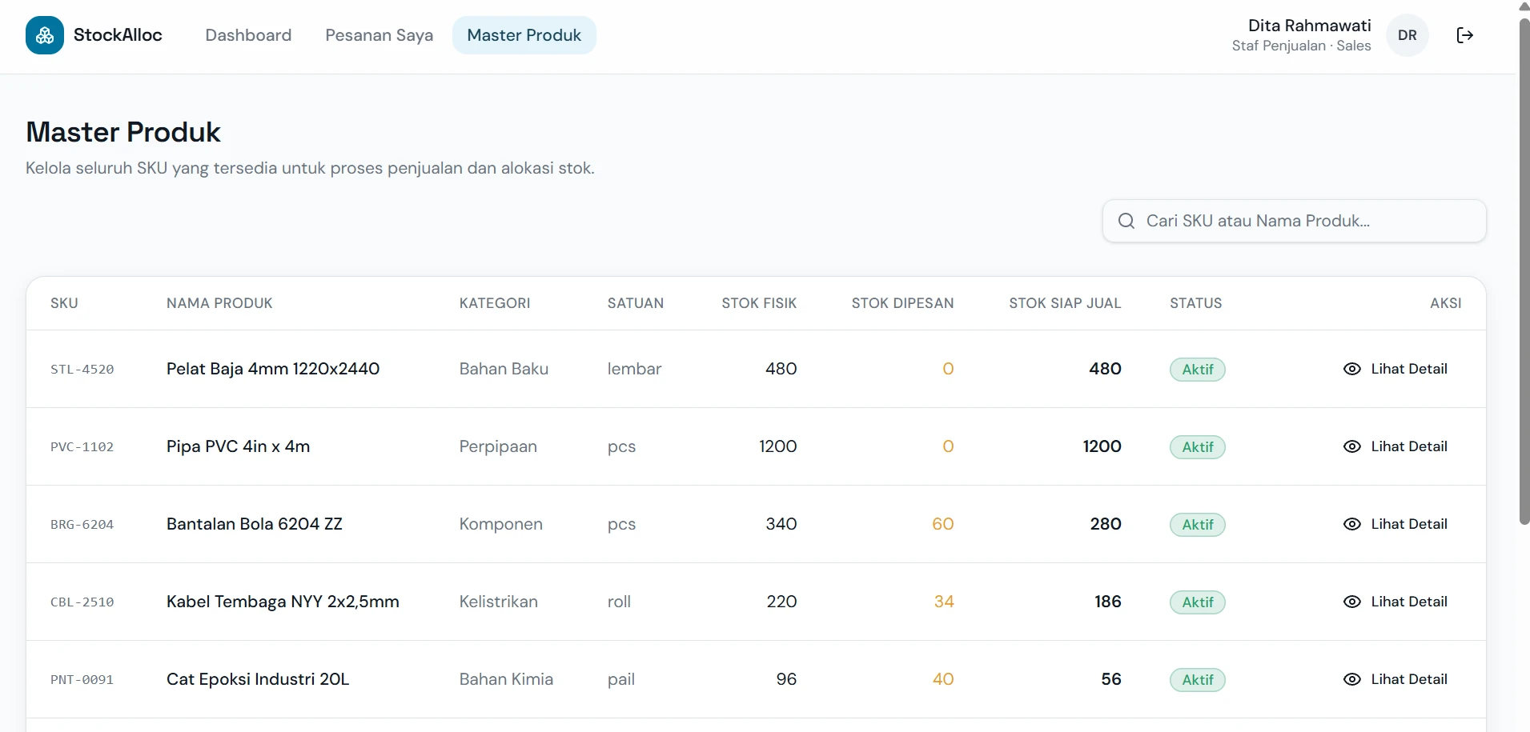Open Lihat Detail for STL-4520

(x=1395, y=369)
